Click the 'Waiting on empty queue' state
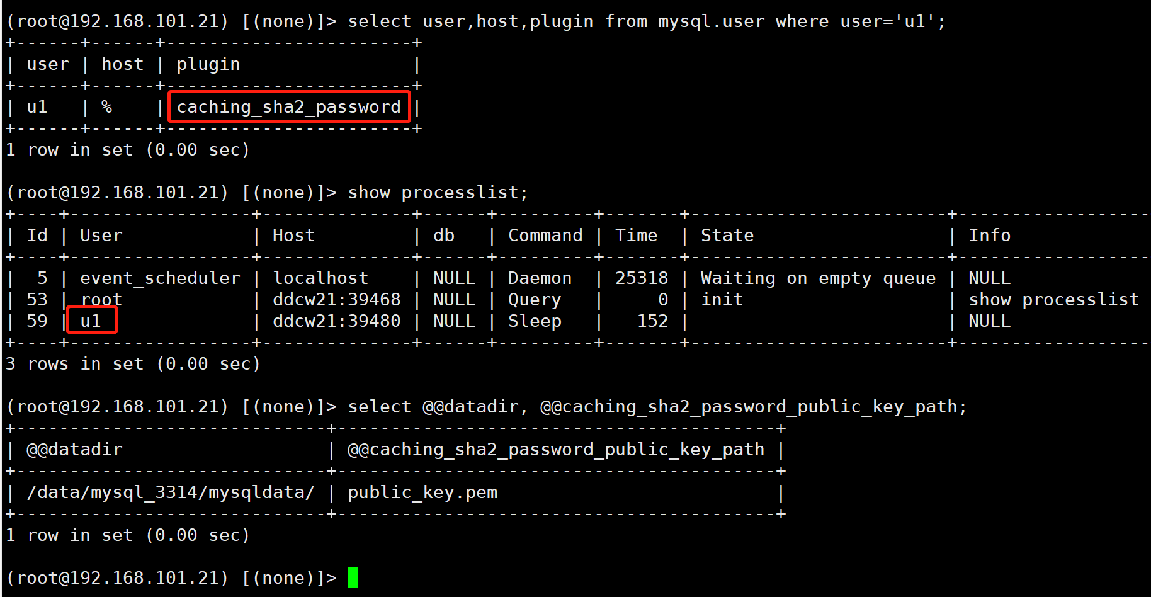Image resolution: width=1151 pixels, height=597 pixels. tap(818, 278)
